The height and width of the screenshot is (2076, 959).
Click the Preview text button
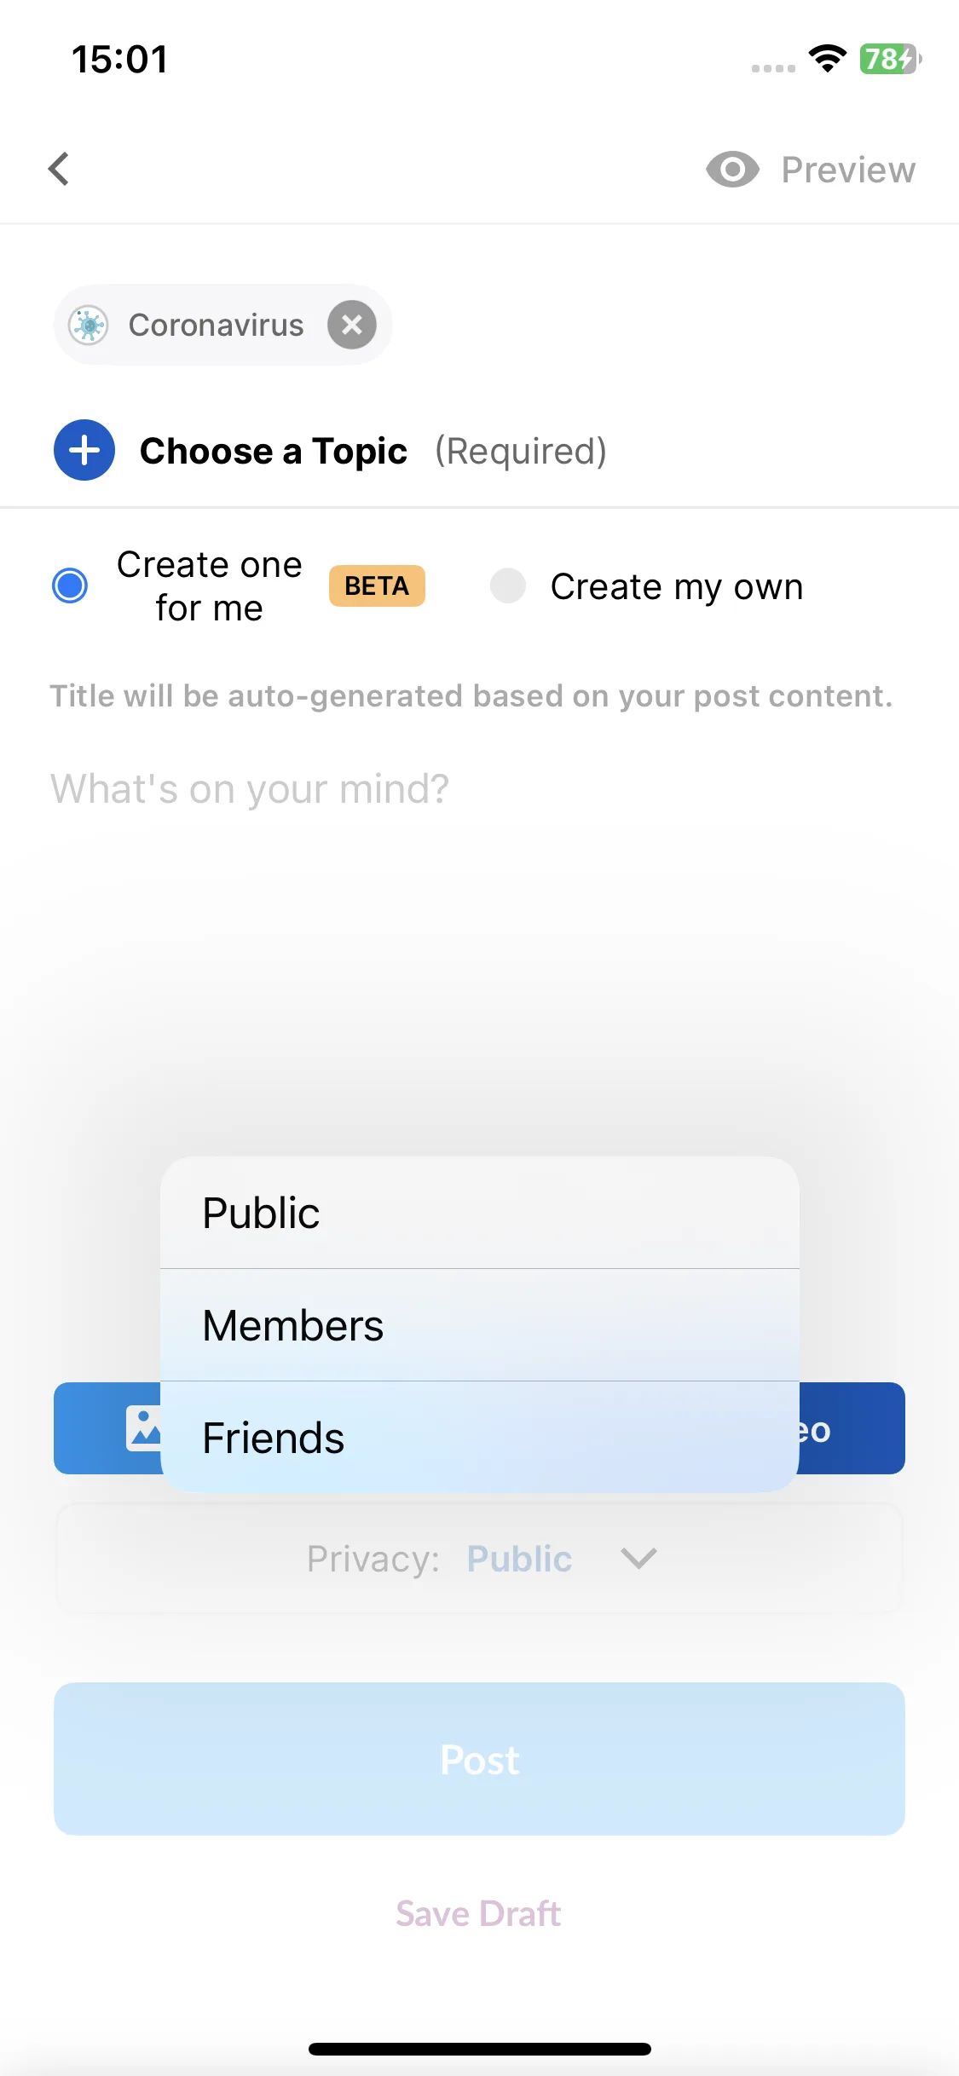[x=848, y=170]
